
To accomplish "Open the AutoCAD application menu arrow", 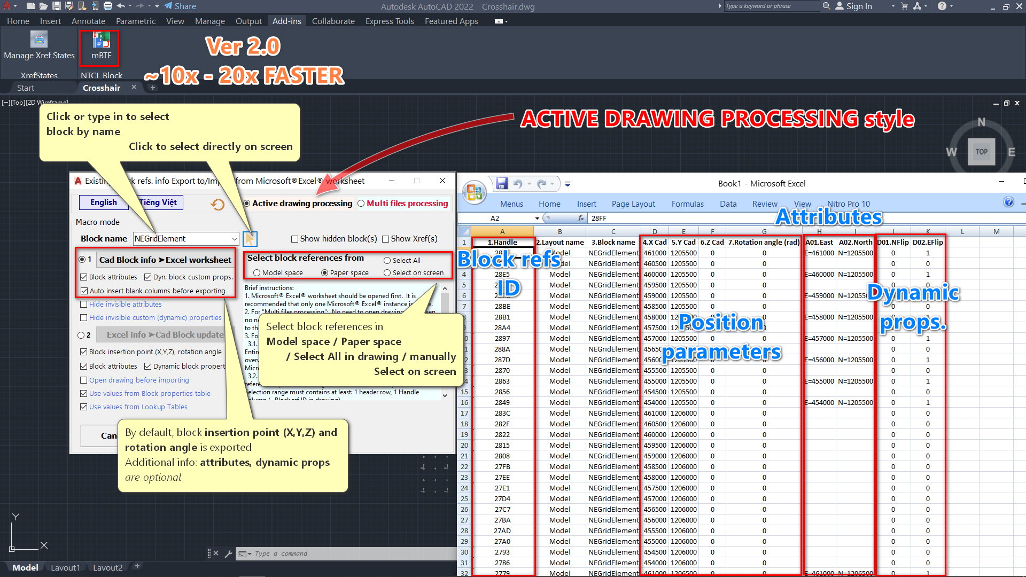I will pos(15,6).
